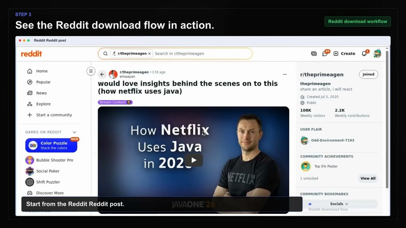
Task: Click the Bubble Shooter Pro icon
Action: point(30,160)
